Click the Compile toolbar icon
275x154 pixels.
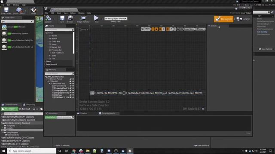pos(48,19)
